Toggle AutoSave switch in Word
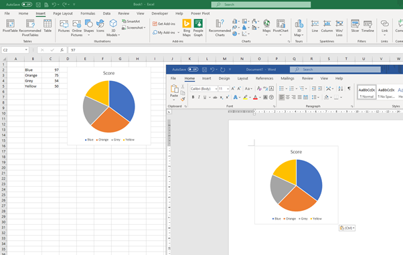The width and height of the screenshot is (403, 255). tap(193, 70)
